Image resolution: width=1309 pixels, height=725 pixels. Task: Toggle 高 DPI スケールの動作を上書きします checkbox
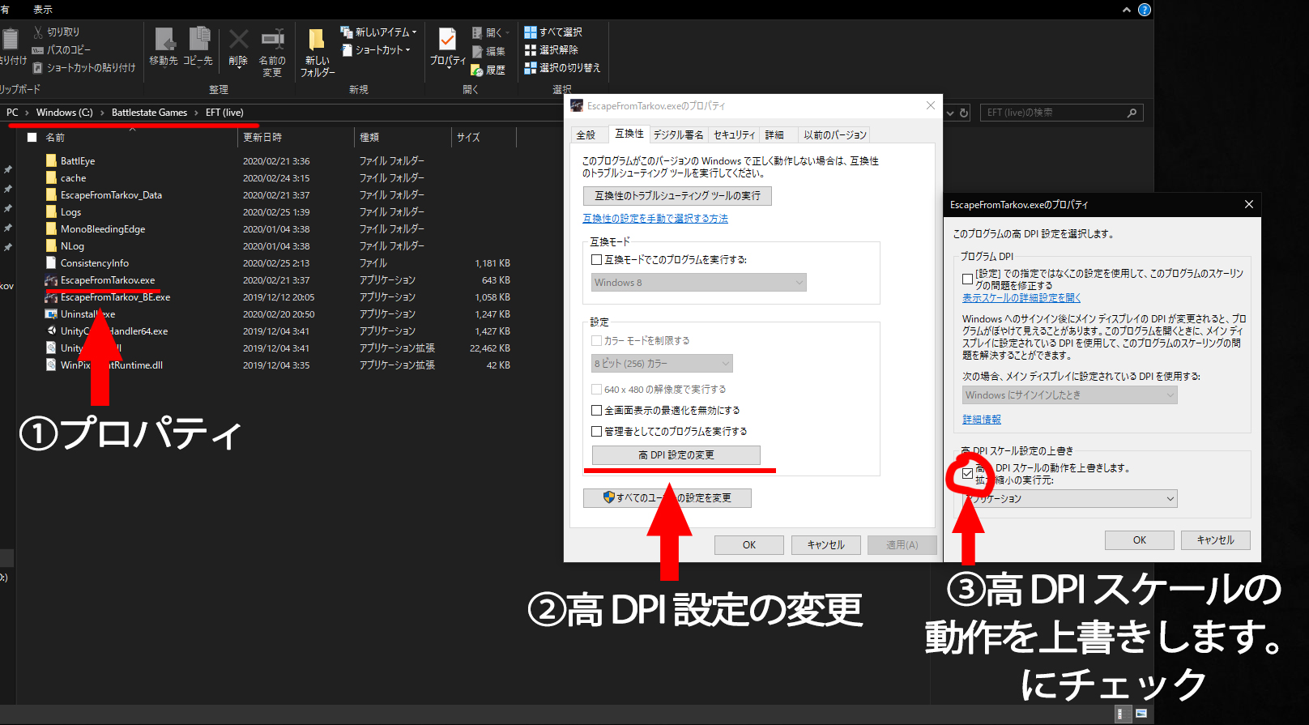click(967, 473)
